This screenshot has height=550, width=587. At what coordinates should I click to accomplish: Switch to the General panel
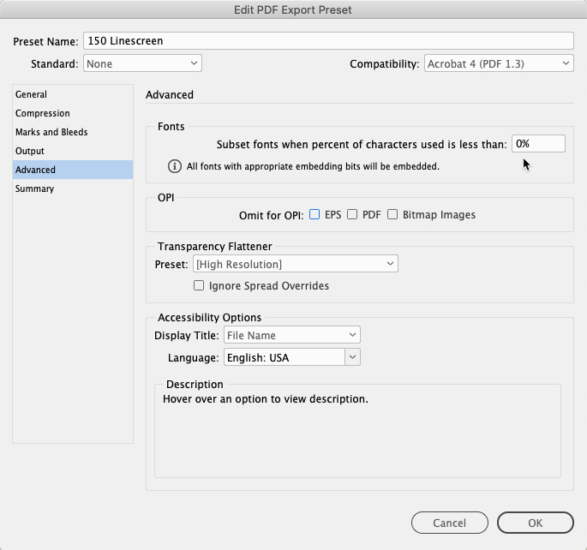pyautogui.click(x=73, y=94)
